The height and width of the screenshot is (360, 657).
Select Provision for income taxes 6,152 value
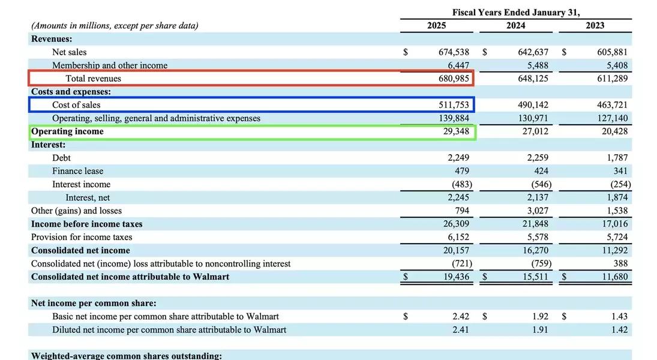(x=457, y=237)
